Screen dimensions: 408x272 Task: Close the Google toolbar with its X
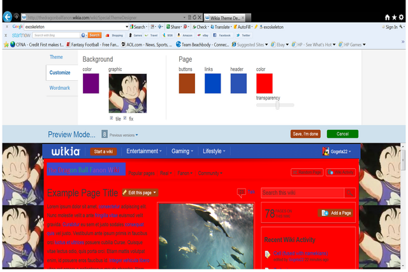pos(7,27)
